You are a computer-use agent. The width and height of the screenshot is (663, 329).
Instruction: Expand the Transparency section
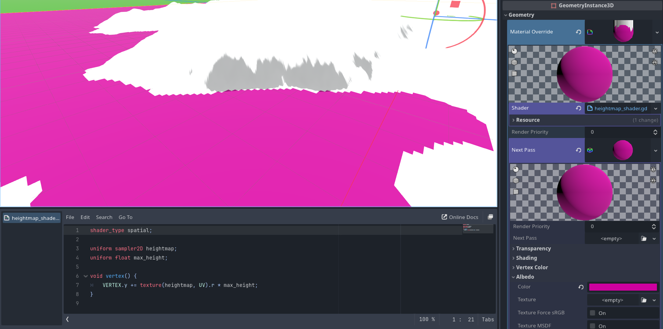pos(533,249)
